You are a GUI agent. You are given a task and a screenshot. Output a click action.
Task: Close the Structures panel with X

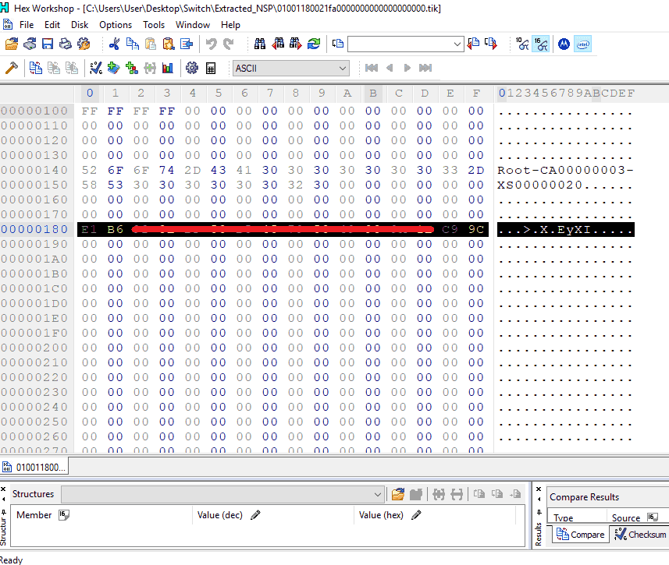[3, 489]
